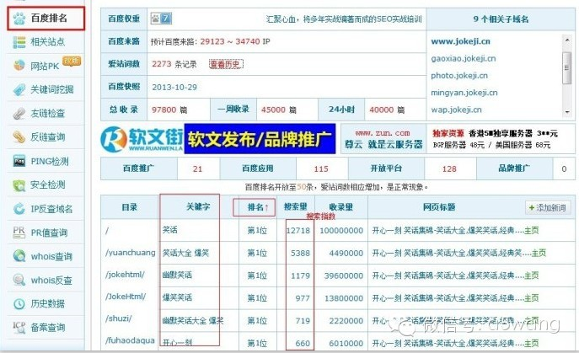Open subdomain www.jokeji.cn
Viewport: 579px width, 353px height.
(460, 41)
